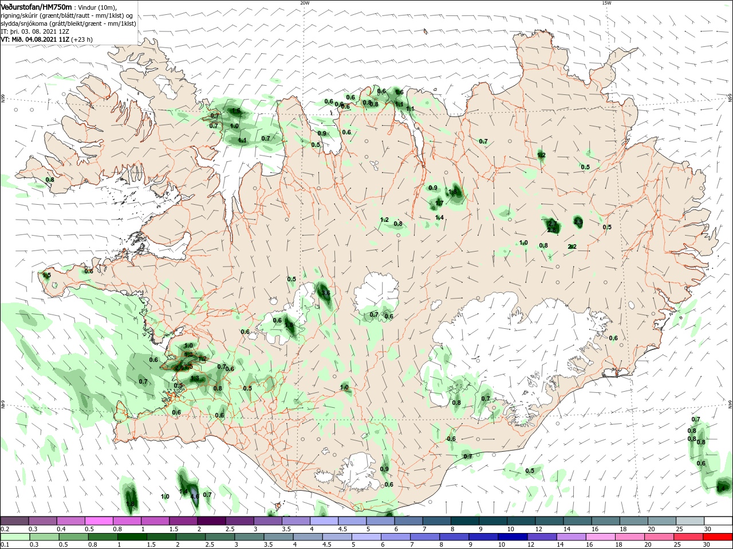Click the '15W' longitude label

[606, 2]
